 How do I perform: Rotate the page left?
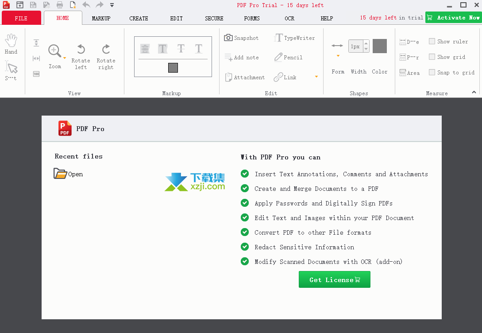(x=81, y=57)
